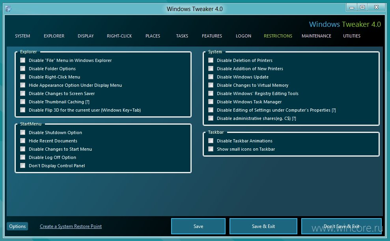This screenshot has width=390, height=241.
Task: Click the Save button
Action: pos(198,226)
